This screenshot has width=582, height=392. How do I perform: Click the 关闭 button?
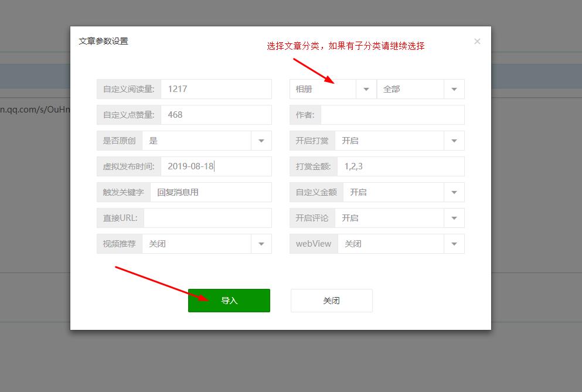[x=332, y=301]
